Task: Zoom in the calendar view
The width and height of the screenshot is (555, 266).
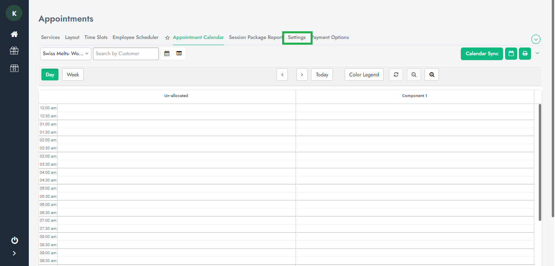Action: 432,75
